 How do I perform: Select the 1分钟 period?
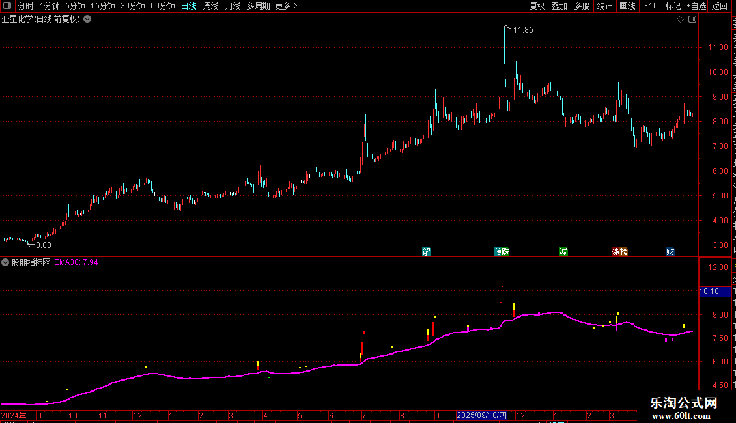point(50,6)
